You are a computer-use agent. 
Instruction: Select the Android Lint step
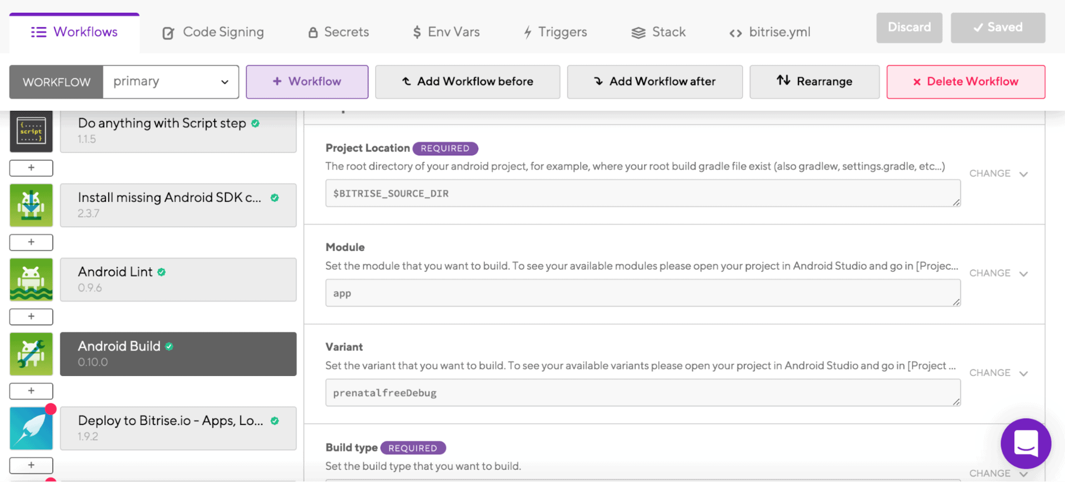point(178,280)
